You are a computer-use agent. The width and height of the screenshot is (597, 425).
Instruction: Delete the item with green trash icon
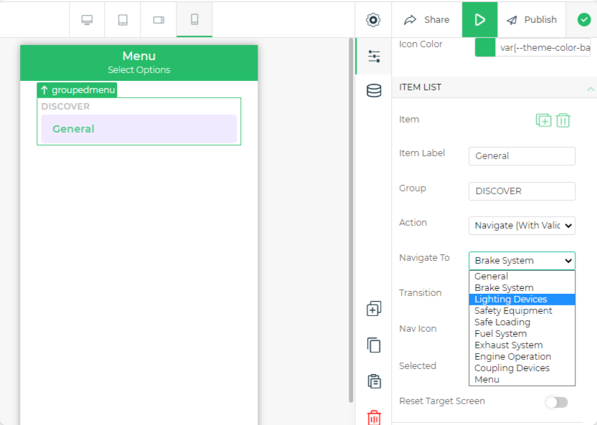point(563,120)
